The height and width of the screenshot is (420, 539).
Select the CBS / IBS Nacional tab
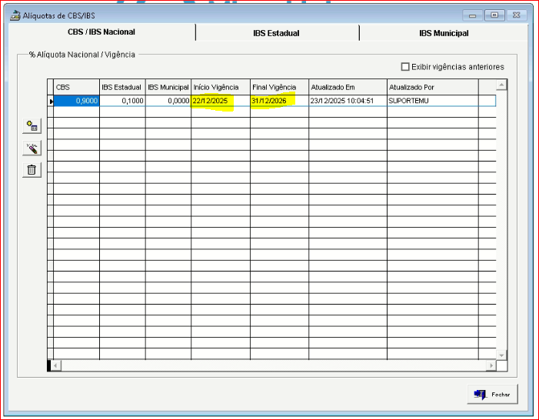101,32
